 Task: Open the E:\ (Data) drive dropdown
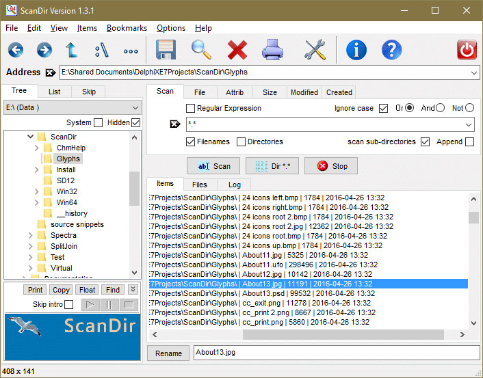pyautogui.click(x=135, y=108)
